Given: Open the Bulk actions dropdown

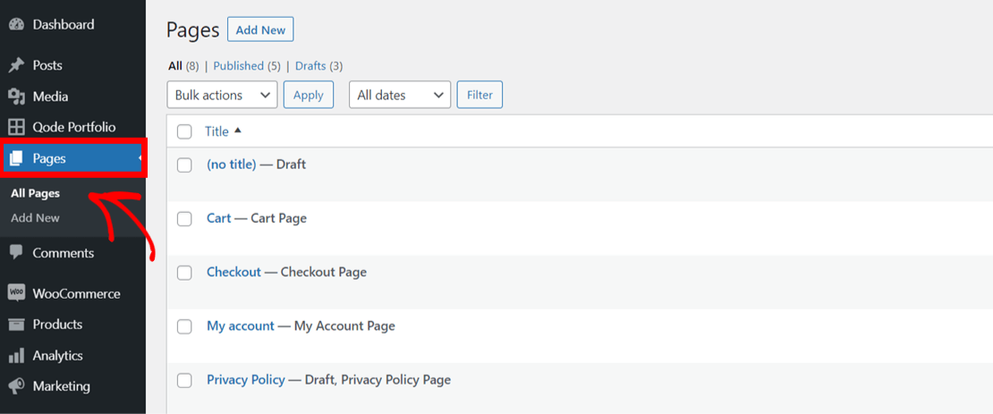Looking at the screenshot, I should point(222,95).
